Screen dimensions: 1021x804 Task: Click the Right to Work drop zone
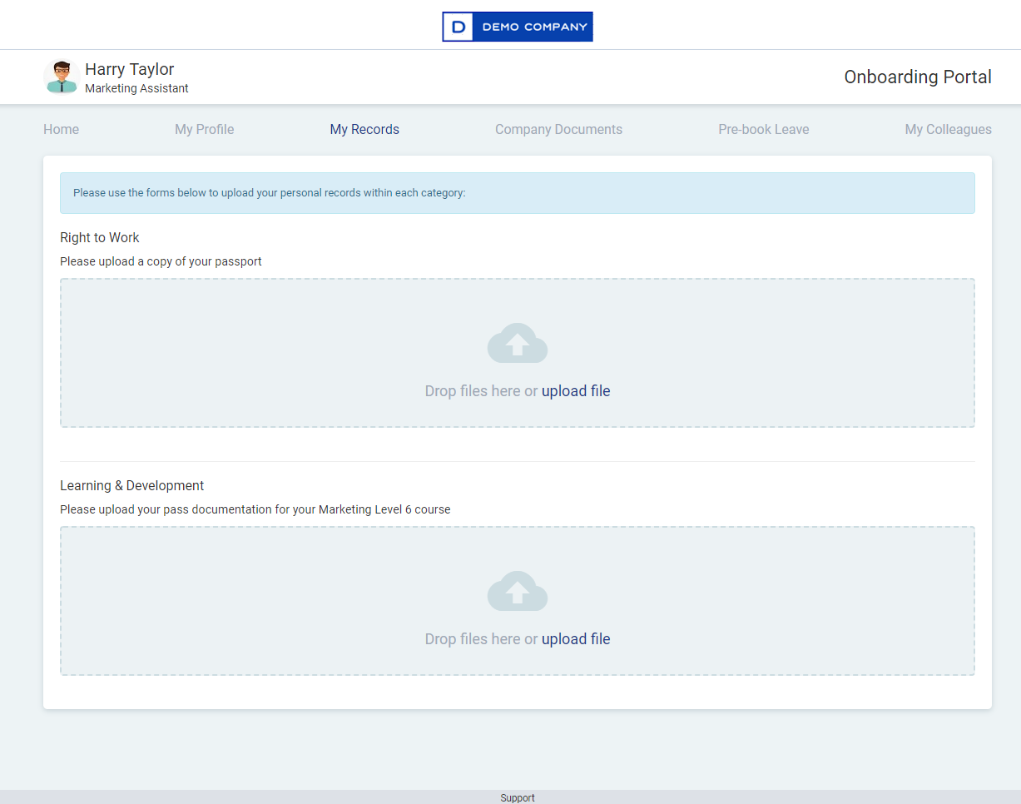pyautogui.click(x=517, y=352)
